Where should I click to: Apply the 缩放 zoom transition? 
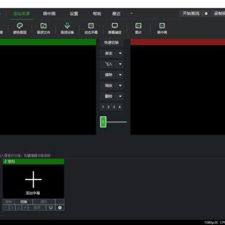point(109,86)
